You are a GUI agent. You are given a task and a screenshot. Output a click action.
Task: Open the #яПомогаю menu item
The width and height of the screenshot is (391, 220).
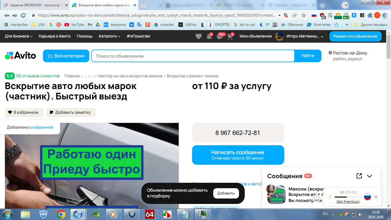point(138,36)
